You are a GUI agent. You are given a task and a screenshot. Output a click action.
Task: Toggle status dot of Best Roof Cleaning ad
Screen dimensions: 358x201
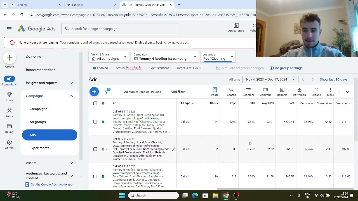[x=103, y=176]
